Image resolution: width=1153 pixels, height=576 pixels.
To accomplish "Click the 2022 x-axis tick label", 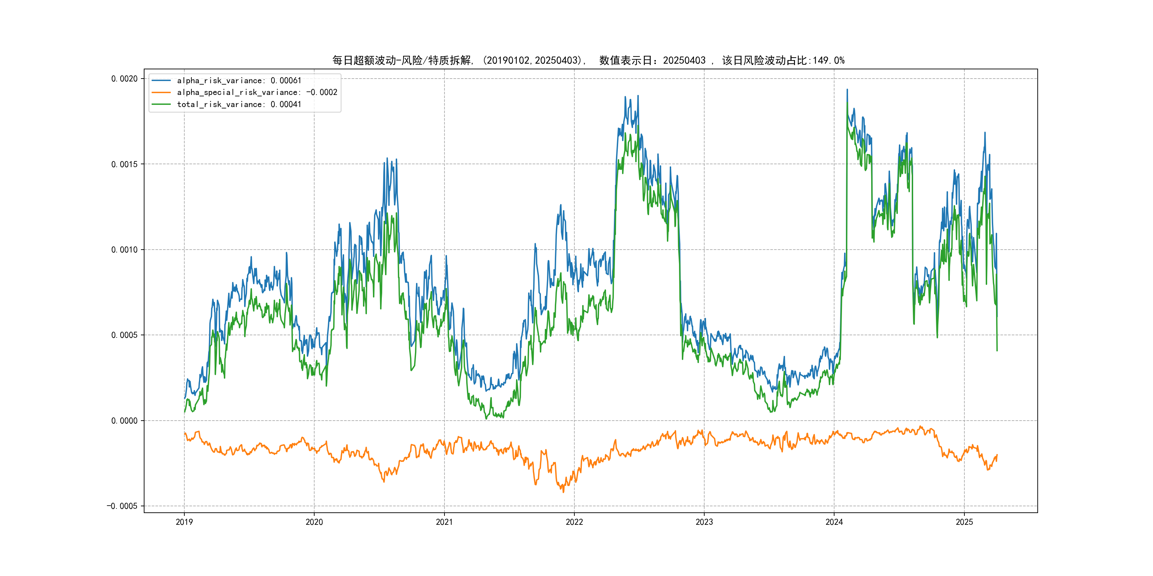I will [574, 522].
